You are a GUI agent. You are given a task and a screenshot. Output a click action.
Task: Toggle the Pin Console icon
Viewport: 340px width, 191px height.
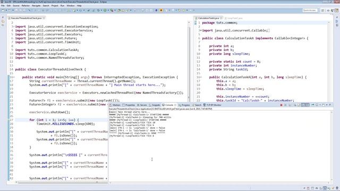312,105
